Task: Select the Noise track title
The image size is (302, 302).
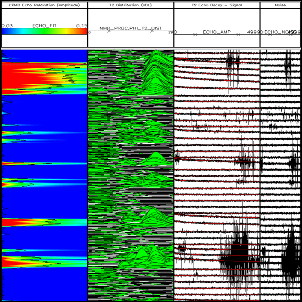Action: point(280,5)
